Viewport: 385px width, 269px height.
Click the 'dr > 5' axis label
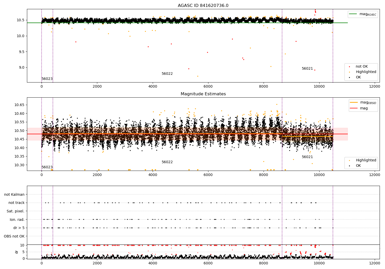(x=19, y=228)
